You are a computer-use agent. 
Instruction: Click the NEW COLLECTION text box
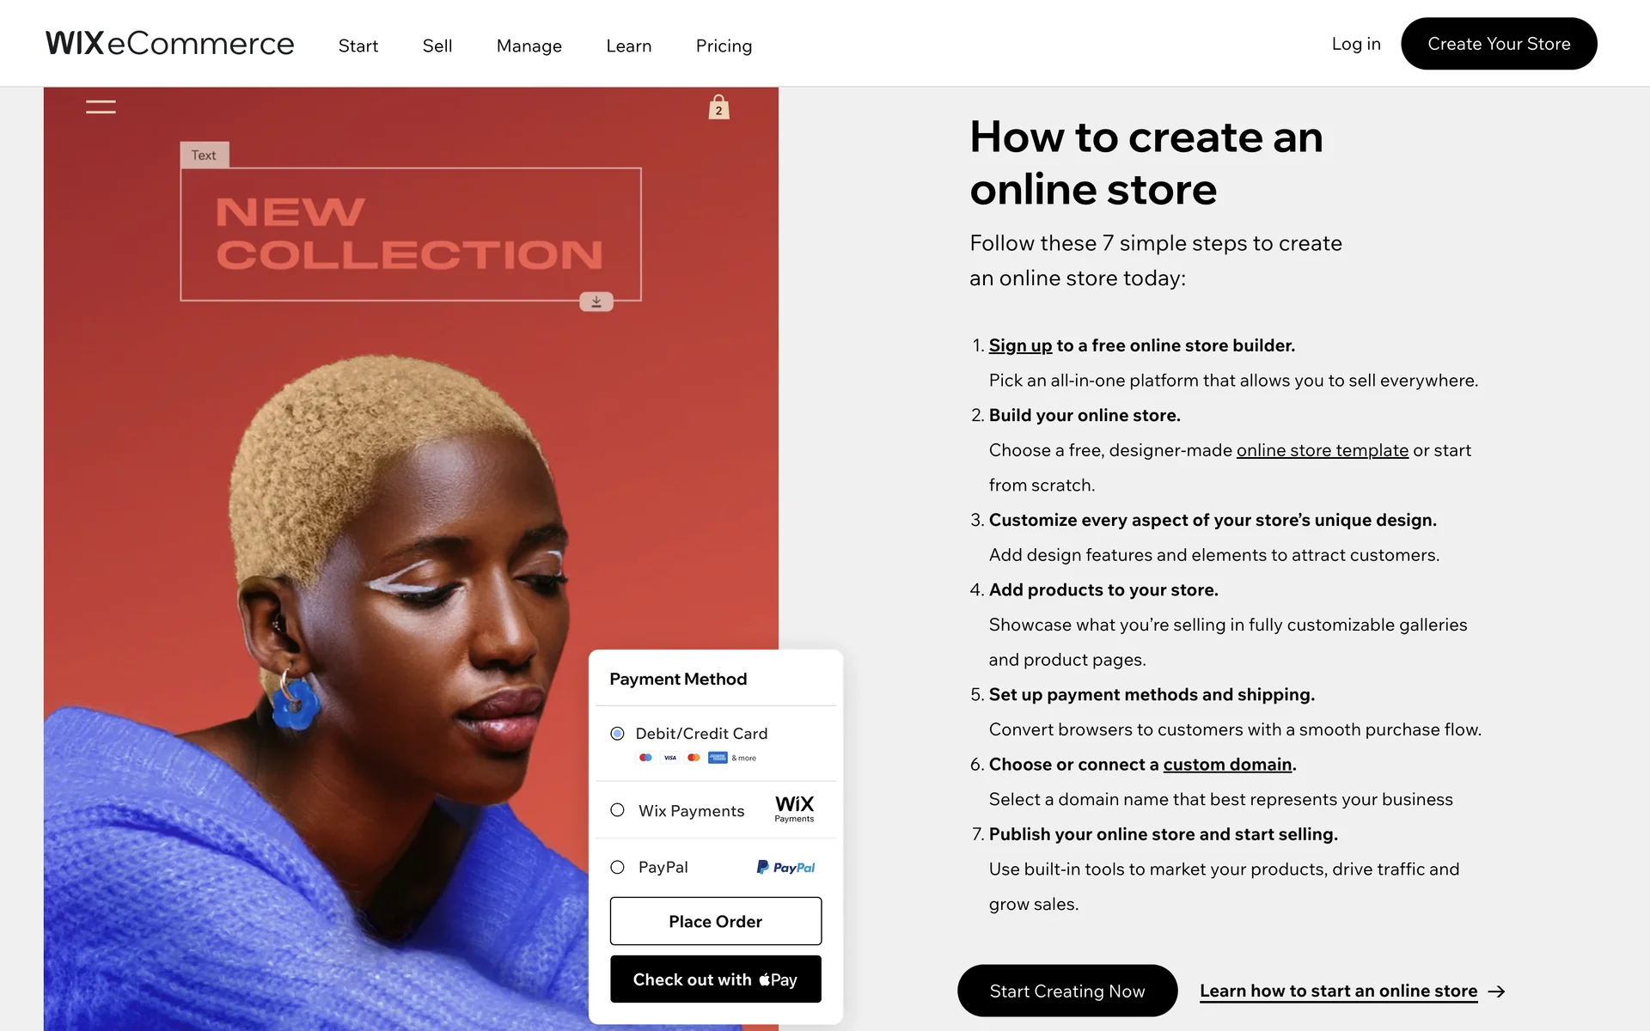point(411,234)
